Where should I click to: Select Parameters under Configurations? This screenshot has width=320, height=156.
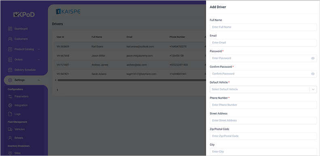[x=21, y=96]
